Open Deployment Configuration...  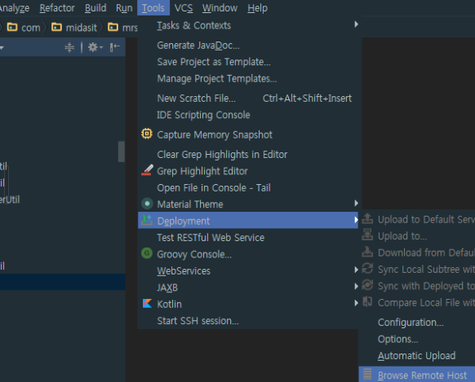pos(417,323)
